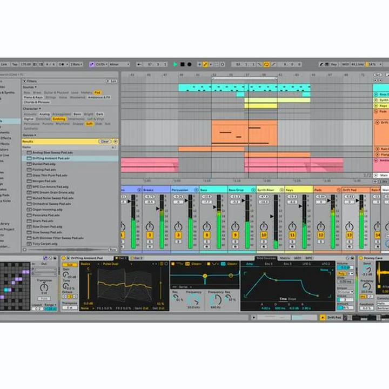Start playback with the green Play button
The image size is (389, 389).
click(175, 64)
